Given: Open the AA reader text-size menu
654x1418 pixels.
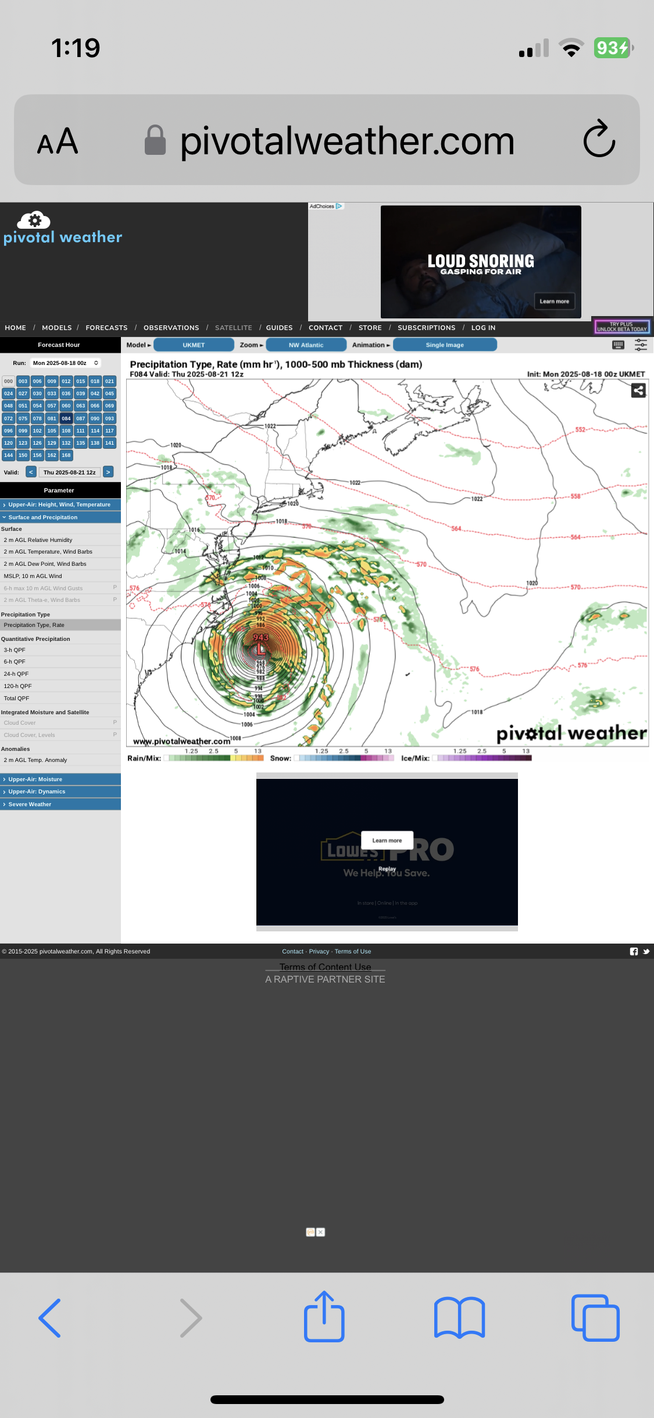Looking at the screenshot, I should pos(58,141).
